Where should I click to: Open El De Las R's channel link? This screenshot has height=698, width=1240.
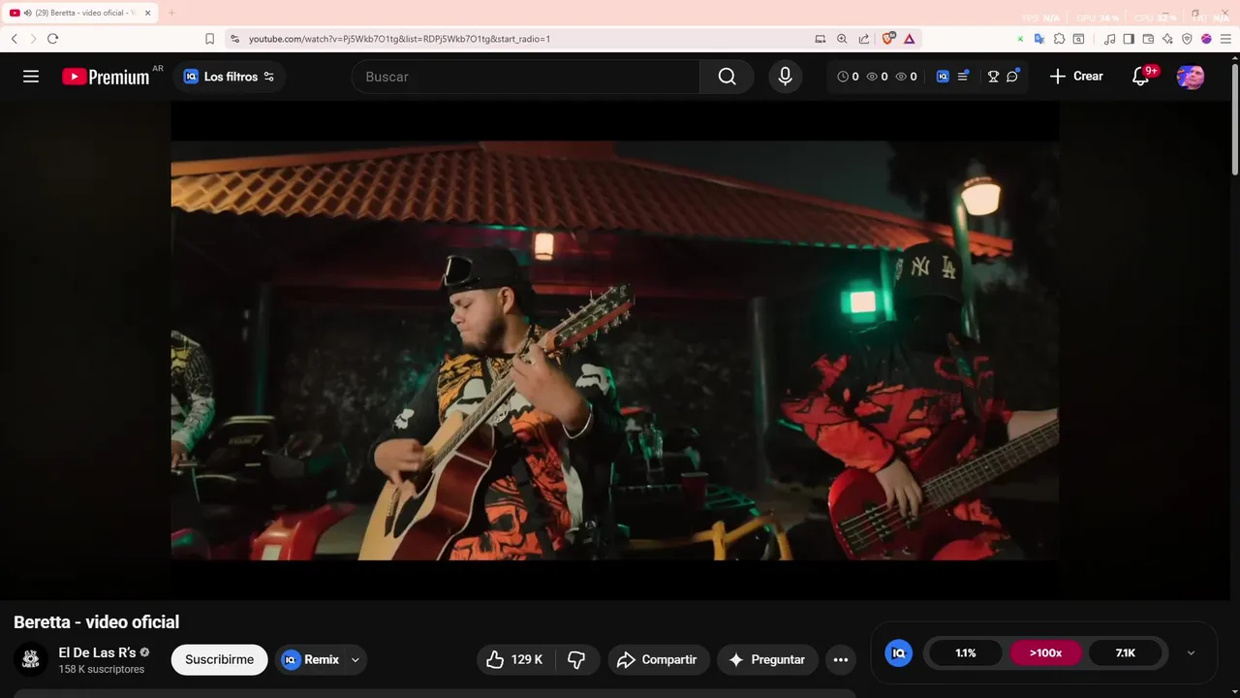coord(97,652)
